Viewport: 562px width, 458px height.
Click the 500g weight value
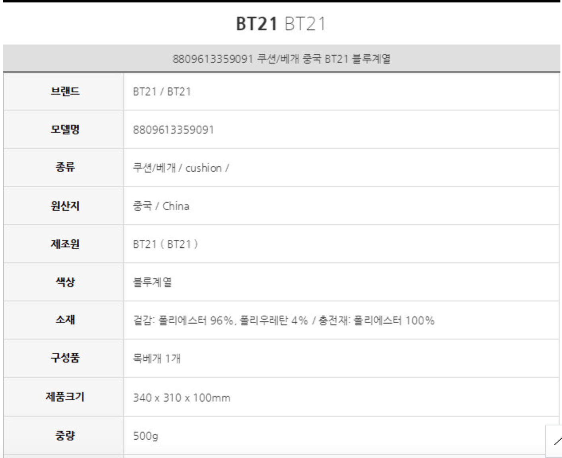click(x=145, y=436)
